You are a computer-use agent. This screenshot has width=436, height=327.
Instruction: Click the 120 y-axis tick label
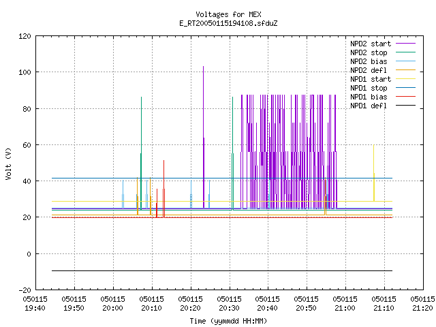click(x=25, y=36)
